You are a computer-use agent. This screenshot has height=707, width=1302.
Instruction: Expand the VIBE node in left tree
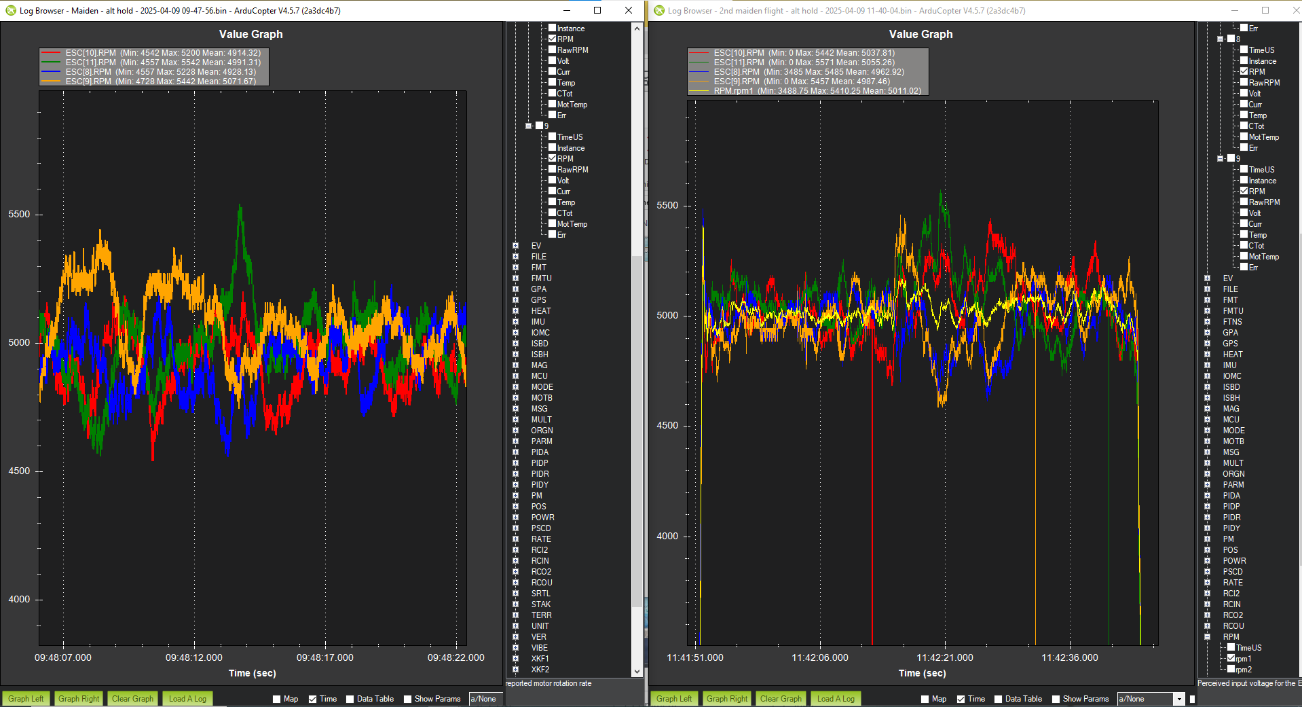tap(514, 647)
